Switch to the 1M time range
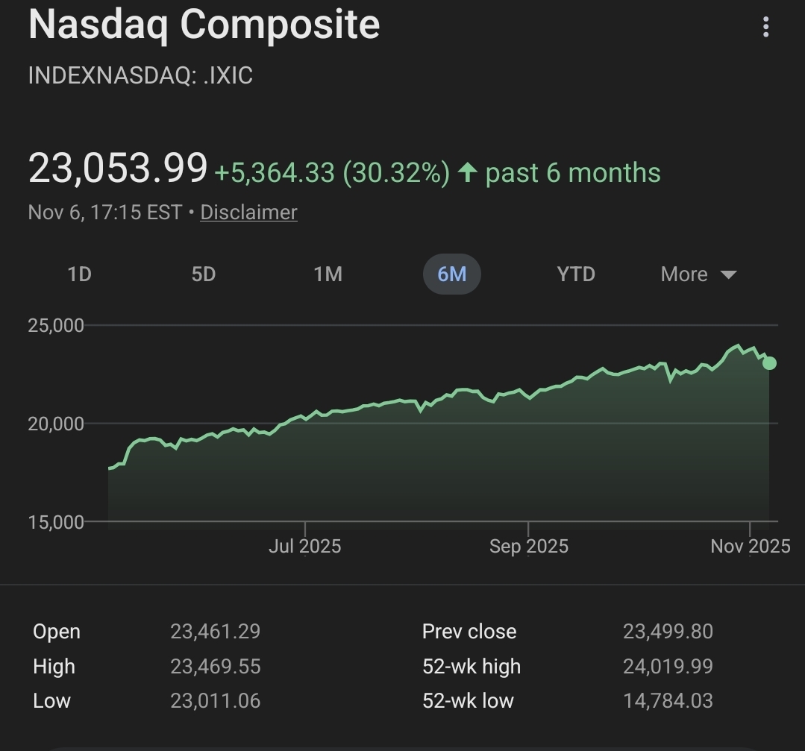805x751 pixels. tap(328, 274)
